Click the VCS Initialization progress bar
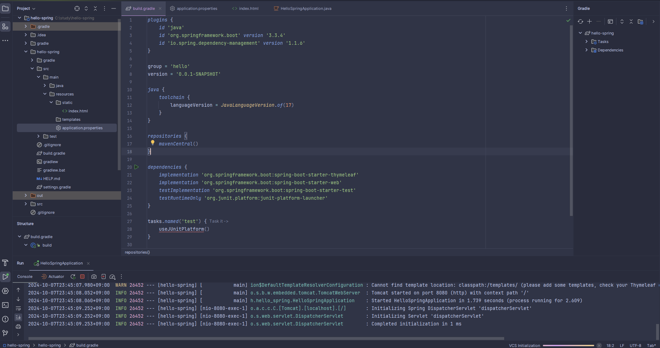 pos(568,346)
